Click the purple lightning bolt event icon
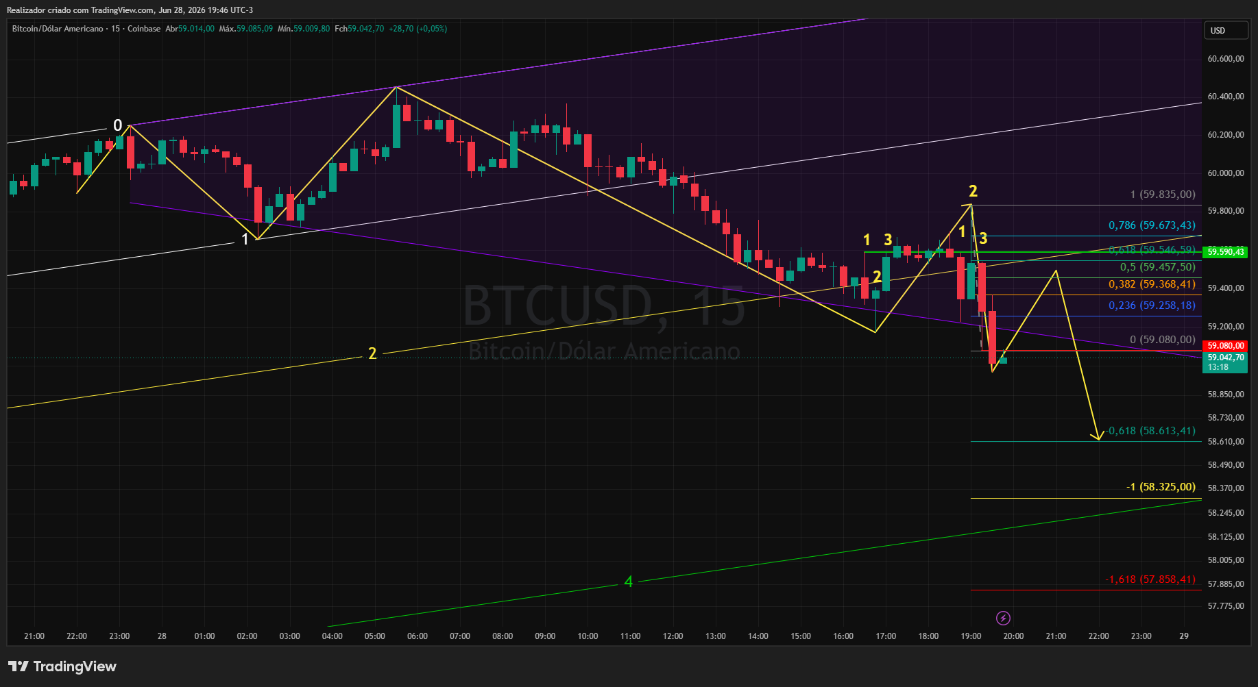1258x687 pixels. point(1003,619)
